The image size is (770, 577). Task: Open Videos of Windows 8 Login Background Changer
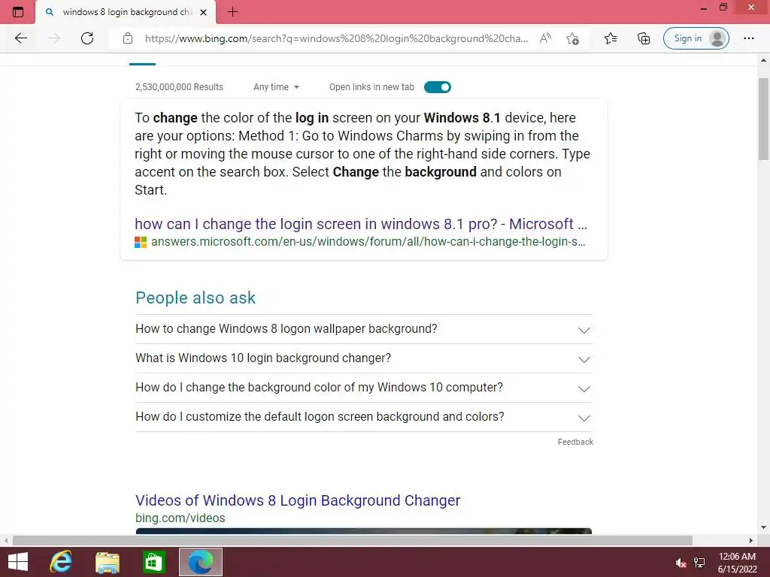(x=298, y=500)
